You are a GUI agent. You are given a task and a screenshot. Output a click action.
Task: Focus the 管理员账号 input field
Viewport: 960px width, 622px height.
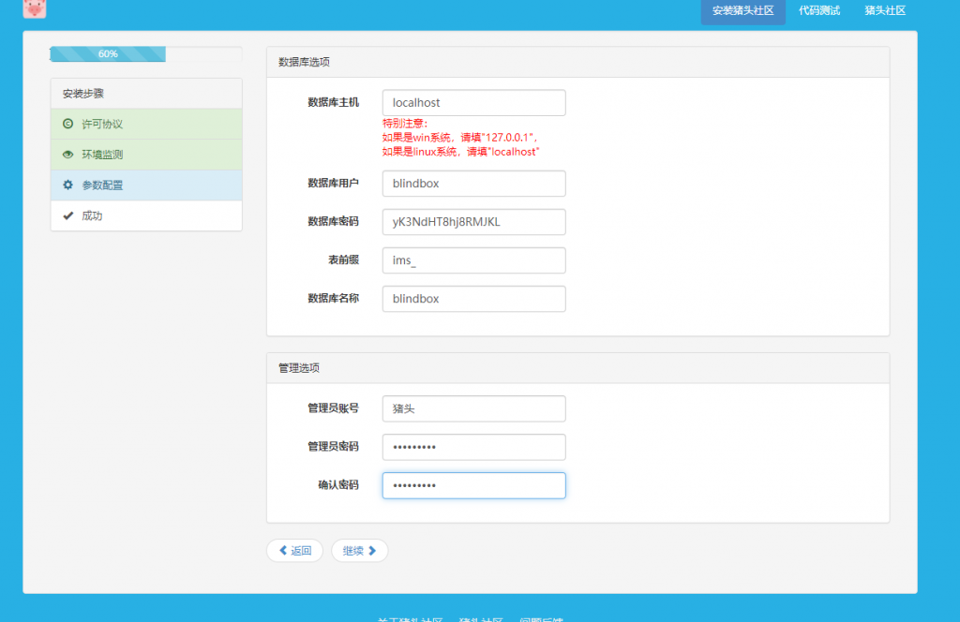[x=473, y=408]
